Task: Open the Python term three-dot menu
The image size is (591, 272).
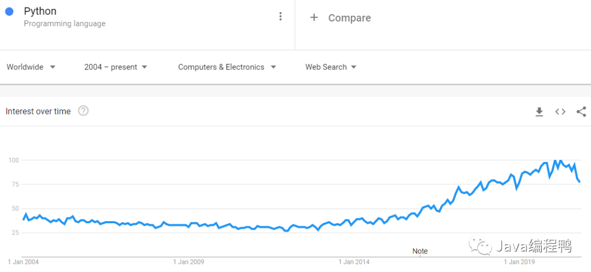Action: 281,16
